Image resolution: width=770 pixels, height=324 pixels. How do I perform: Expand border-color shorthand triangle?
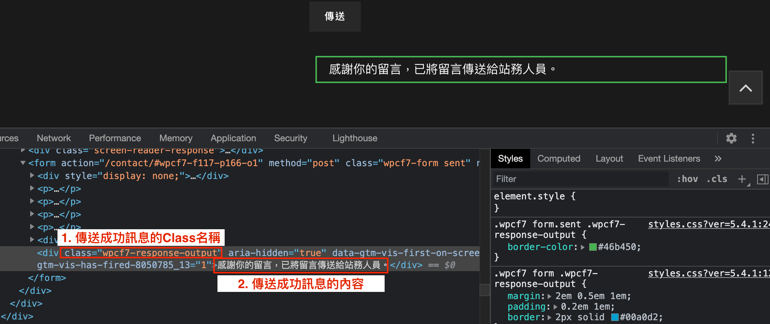click(x=583, y=247)
